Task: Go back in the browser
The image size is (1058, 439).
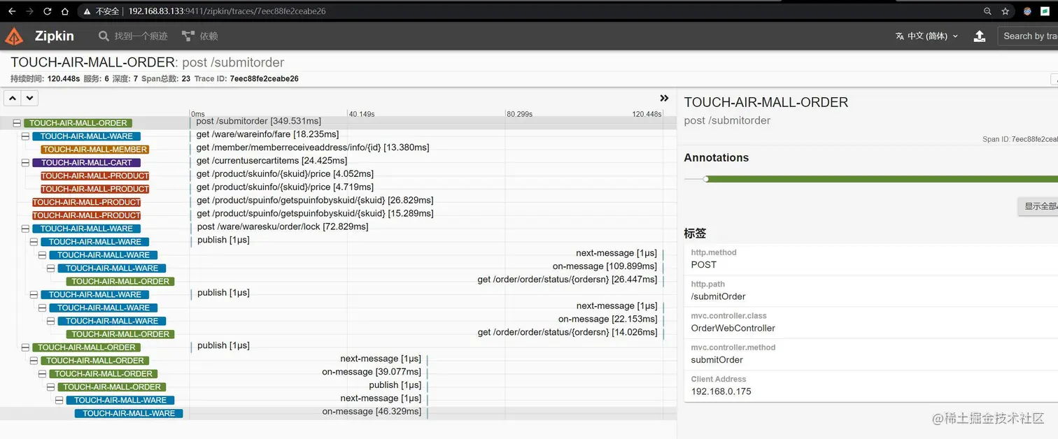Action: [12, 11]
